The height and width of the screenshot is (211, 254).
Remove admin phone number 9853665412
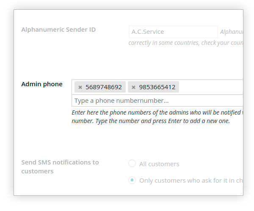(x=133, y=88)
